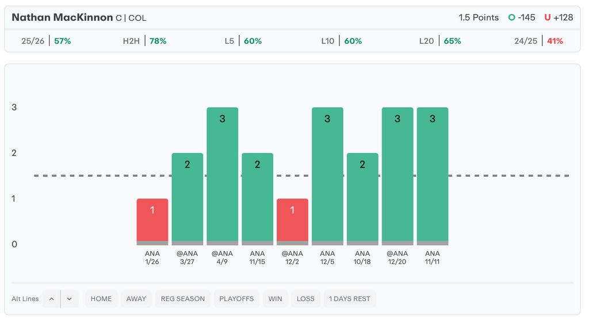589x323 pixels.
Task: Enable the REG SEASON filter
Action: pos(182,299)
